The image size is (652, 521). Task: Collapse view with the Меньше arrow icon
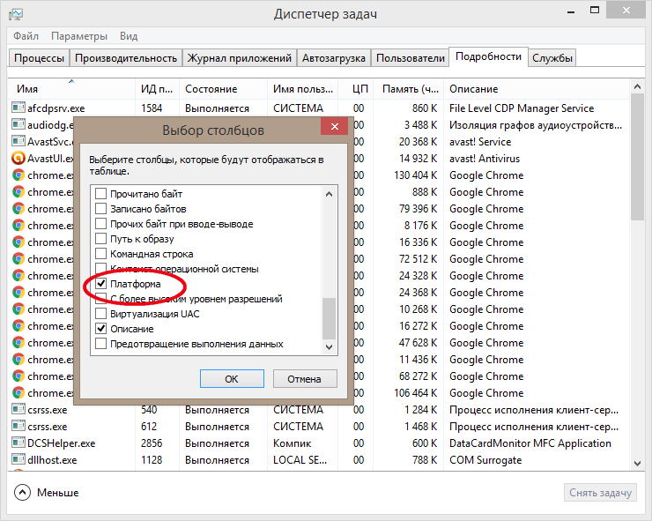click(22, 492)
